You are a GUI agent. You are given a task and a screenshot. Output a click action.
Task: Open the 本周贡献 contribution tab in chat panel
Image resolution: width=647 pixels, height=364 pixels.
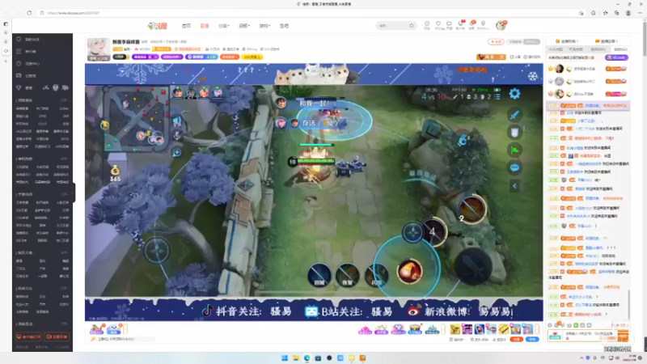coord(575,49)
